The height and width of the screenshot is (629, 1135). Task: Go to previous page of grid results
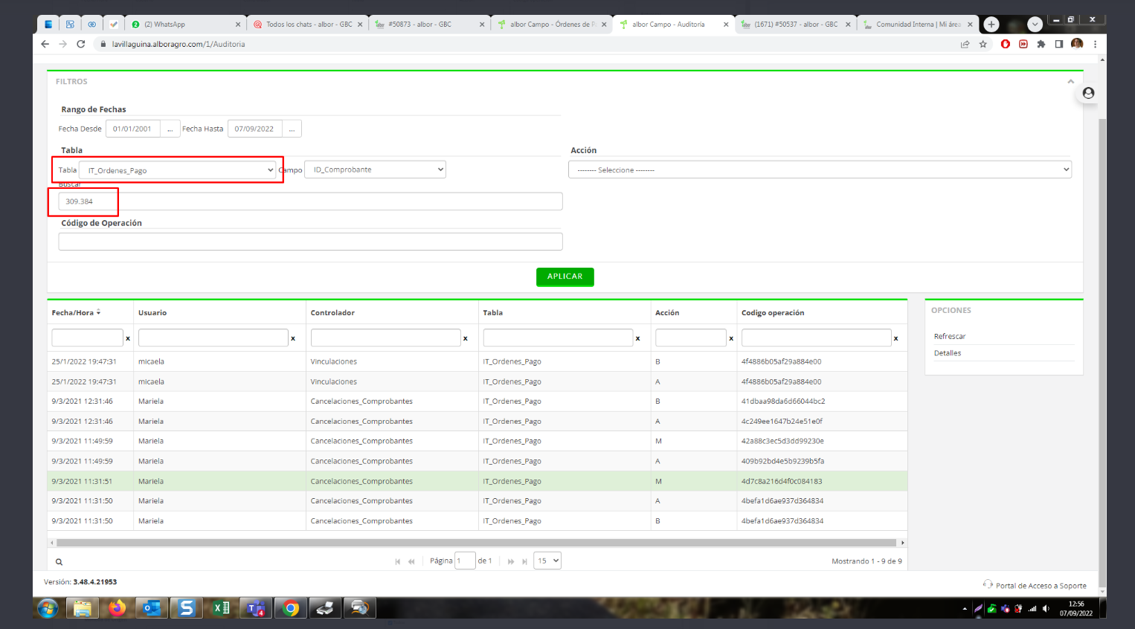411,561
